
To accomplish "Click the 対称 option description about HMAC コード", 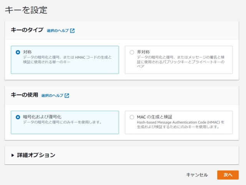I will tap(67, 59).
